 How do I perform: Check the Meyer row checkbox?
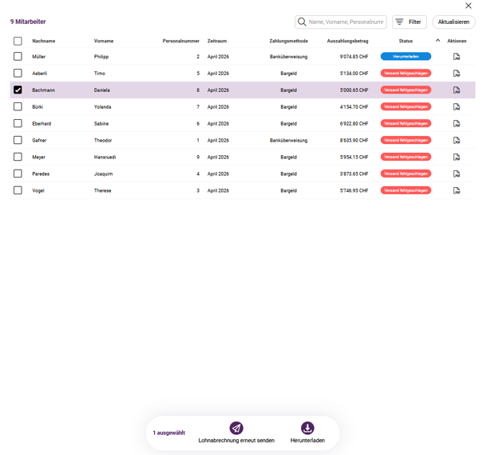click(18, 157)
